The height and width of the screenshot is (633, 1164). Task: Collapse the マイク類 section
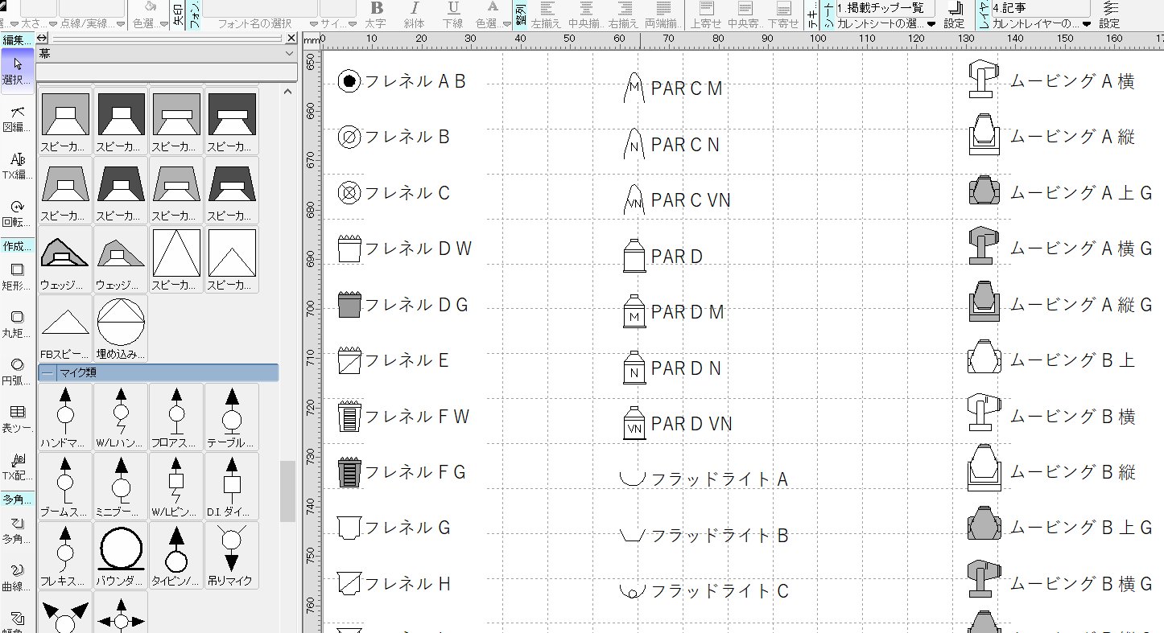pos(47,372)
